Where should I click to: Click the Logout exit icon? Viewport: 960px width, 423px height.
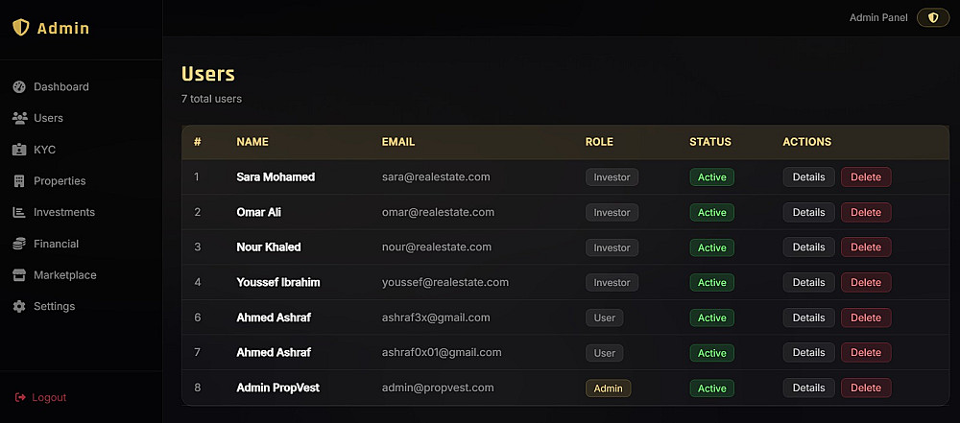coord(20,397)
